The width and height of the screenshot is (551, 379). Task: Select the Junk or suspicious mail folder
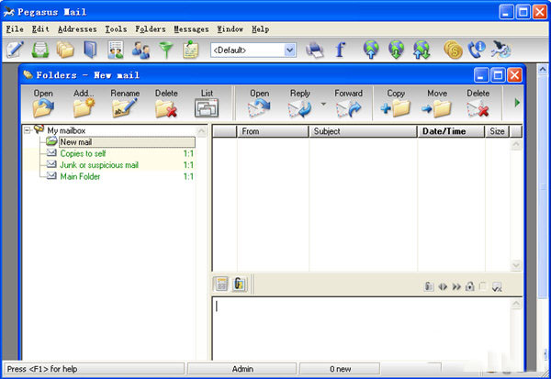click(99, 165)
